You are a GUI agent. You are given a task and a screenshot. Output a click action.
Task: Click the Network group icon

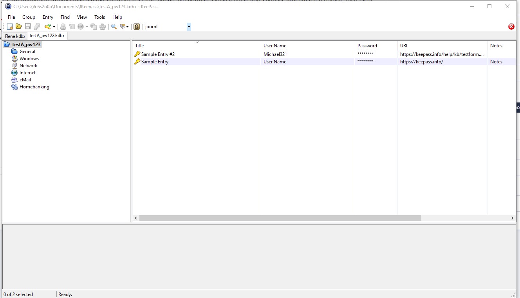(14, 66)
